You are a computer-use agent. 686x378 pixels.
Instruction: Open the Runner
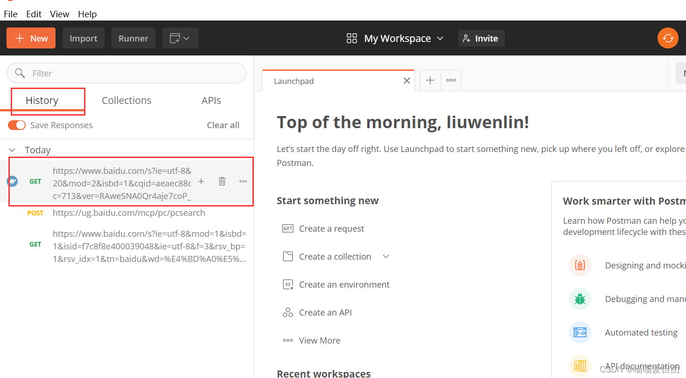[x=133, y=38]
